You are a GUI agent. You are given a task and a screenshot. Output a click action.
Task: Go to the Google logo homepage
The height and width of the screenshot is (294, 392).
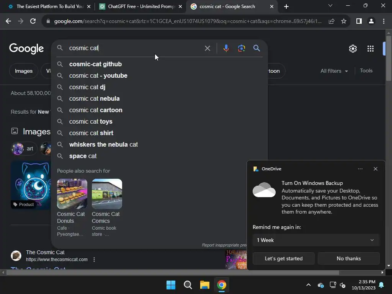[26, 49]
